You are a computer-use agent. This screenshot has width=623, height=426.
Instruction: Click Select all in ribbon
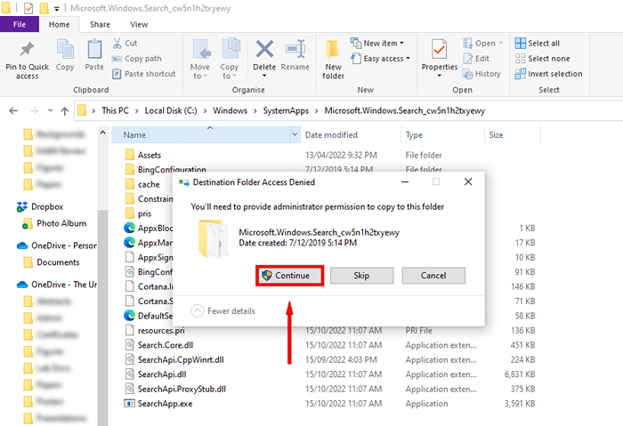(538, 43)
